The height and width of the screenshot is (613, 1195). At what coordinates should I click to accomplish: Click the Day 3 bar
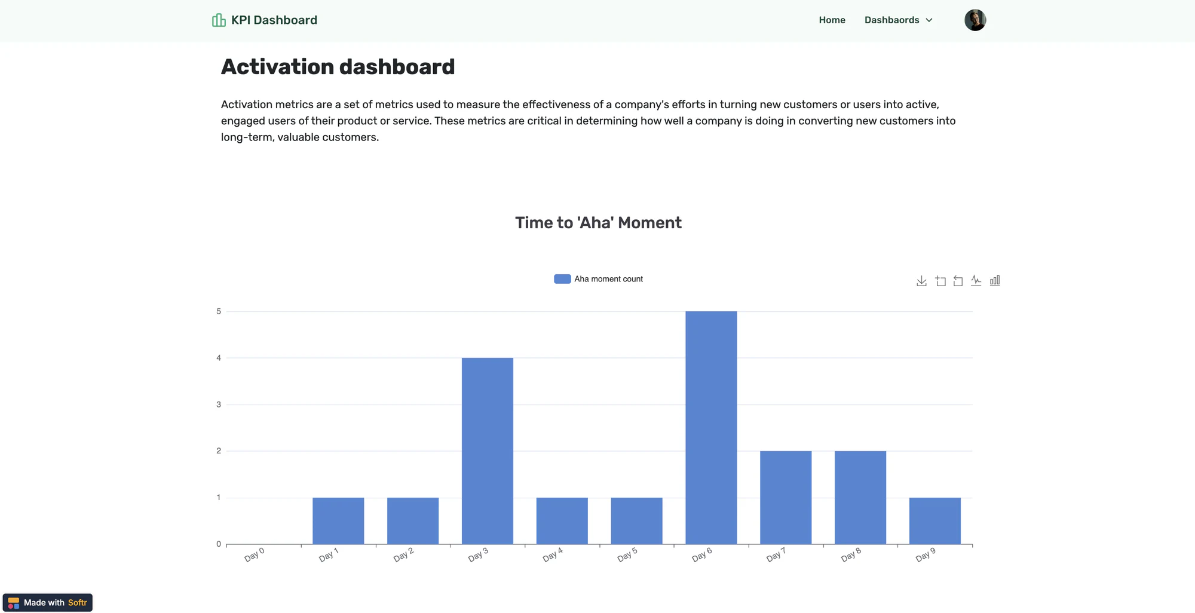488,451
